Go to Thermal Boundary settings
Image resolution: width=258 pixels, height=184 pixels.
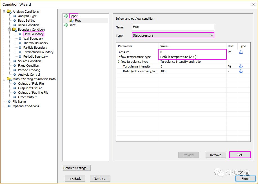click(35, 43)
